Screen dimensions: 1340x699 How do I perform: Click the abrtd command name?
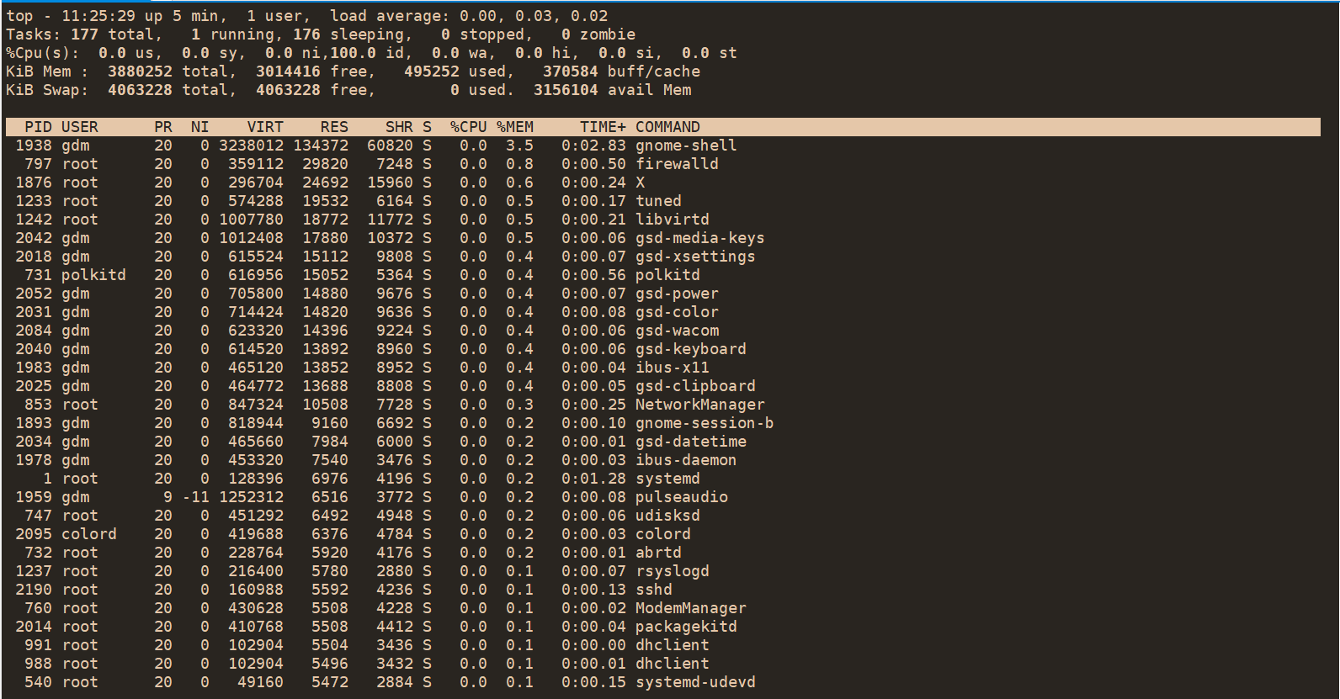658,553
